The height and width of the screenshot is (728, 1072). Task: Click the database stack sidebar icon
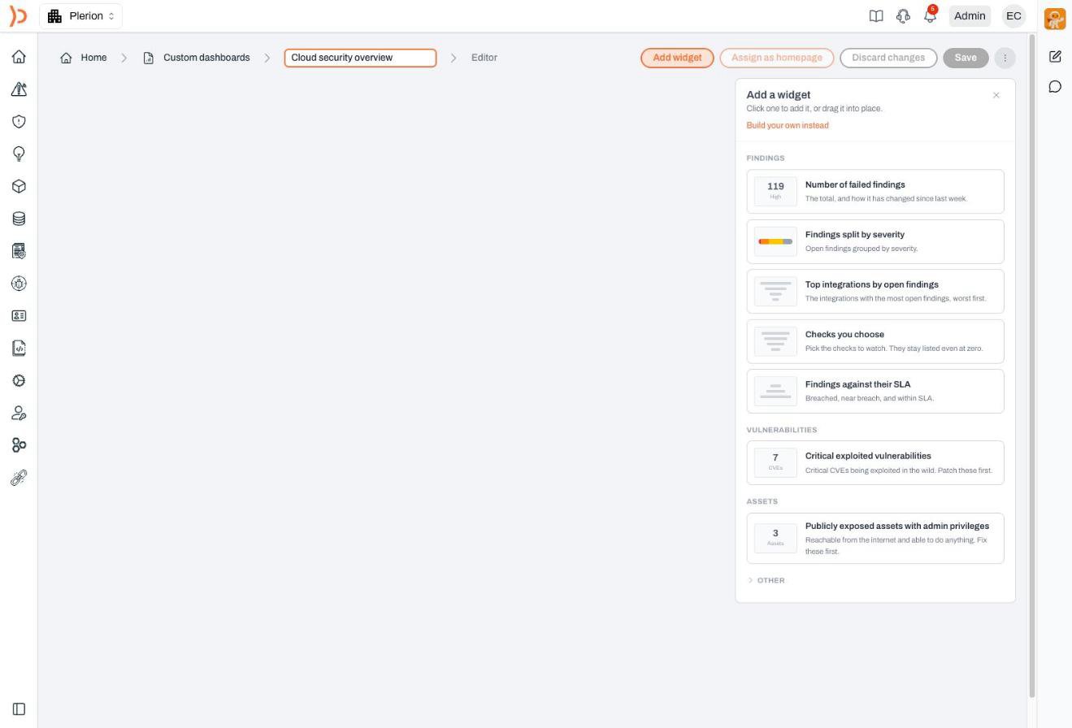point(19,219)
